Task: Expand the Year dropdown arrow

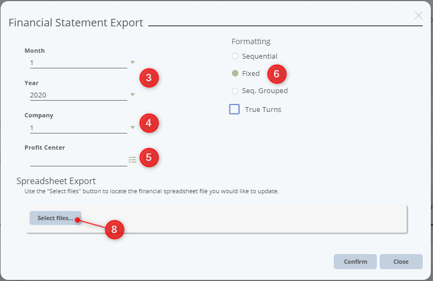Action: click(x=133, y=95)
